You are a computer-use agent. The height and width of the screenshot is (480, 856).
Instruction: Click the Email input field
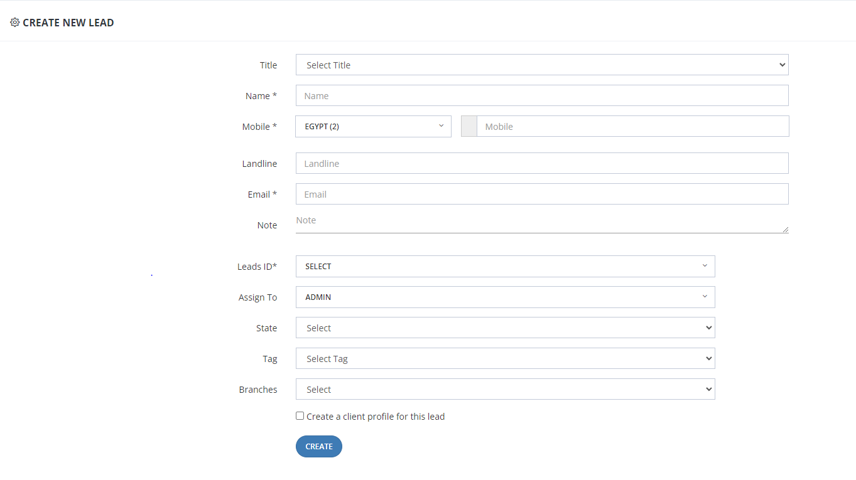click(x=542, y=194)
